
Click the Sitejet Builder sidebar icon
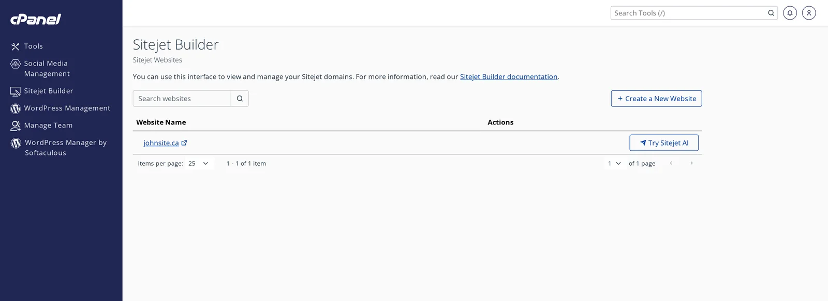16,91
